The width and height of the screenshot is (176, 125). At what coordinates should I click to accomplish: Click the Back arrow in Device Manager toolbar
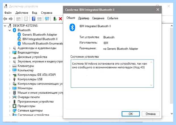pos(5,19)
